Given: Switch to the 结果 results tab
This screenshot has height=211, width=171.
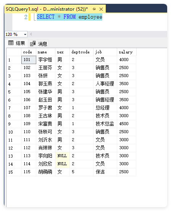Looking at the screenshot, I should [16, 43].
